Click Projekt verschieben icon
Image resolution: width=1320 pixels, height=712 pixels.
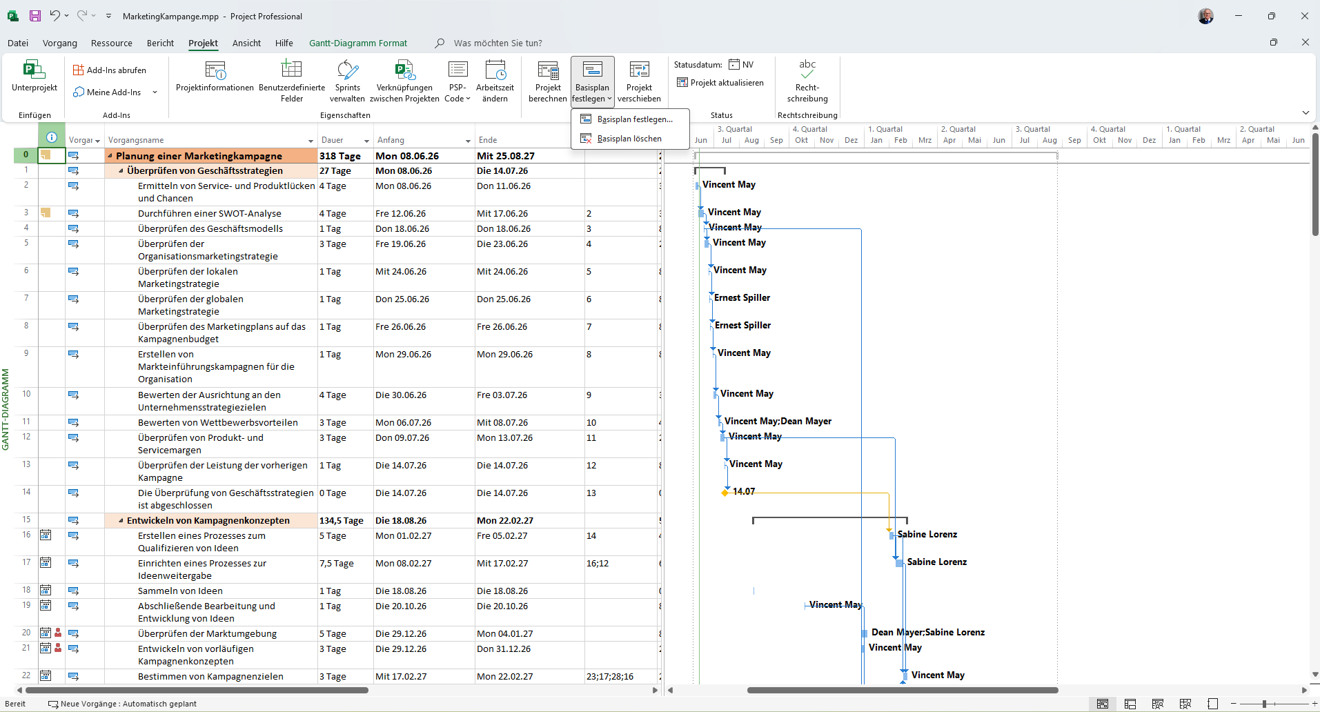639,70
